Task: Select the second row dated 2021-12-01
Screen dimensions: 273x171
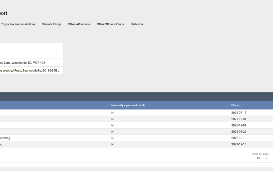Action: point(239,125)
